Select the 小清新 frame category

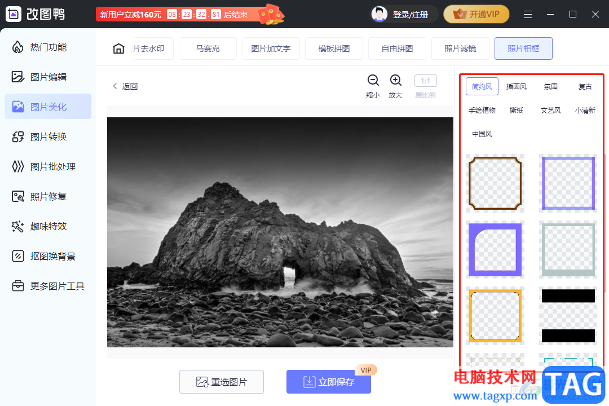(x=585, y=111)
